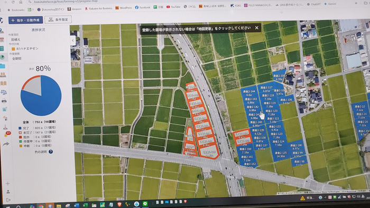Open the 条件設定 condition settings button
The width and height of the screenshot is (370, 208).
[58, 20]
